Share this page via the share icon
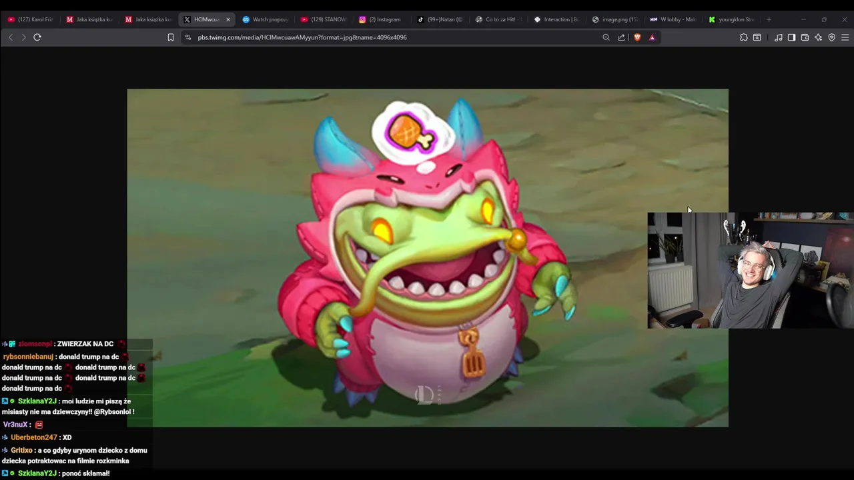Image resolution: width=854 pixels, height=480 pixels. pyautogui.click(x=621, y=37)
